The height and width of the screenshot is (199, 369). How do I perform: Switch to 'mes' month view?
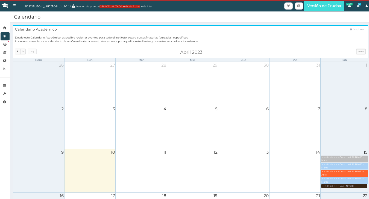click(x=361, y=51)
